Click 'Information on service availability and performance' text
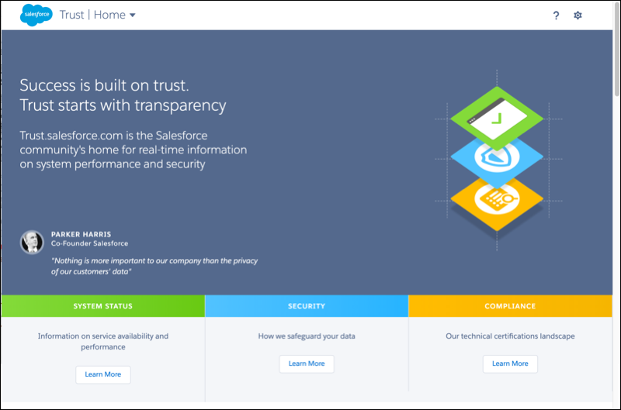The width and height of the screenshot is (621, 410). (103, 341)
